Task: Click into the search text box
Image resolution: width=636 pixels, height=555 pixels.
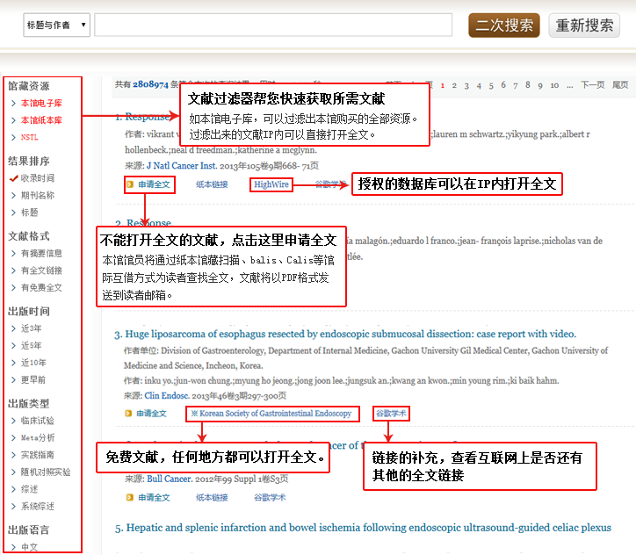Action: 272,25
